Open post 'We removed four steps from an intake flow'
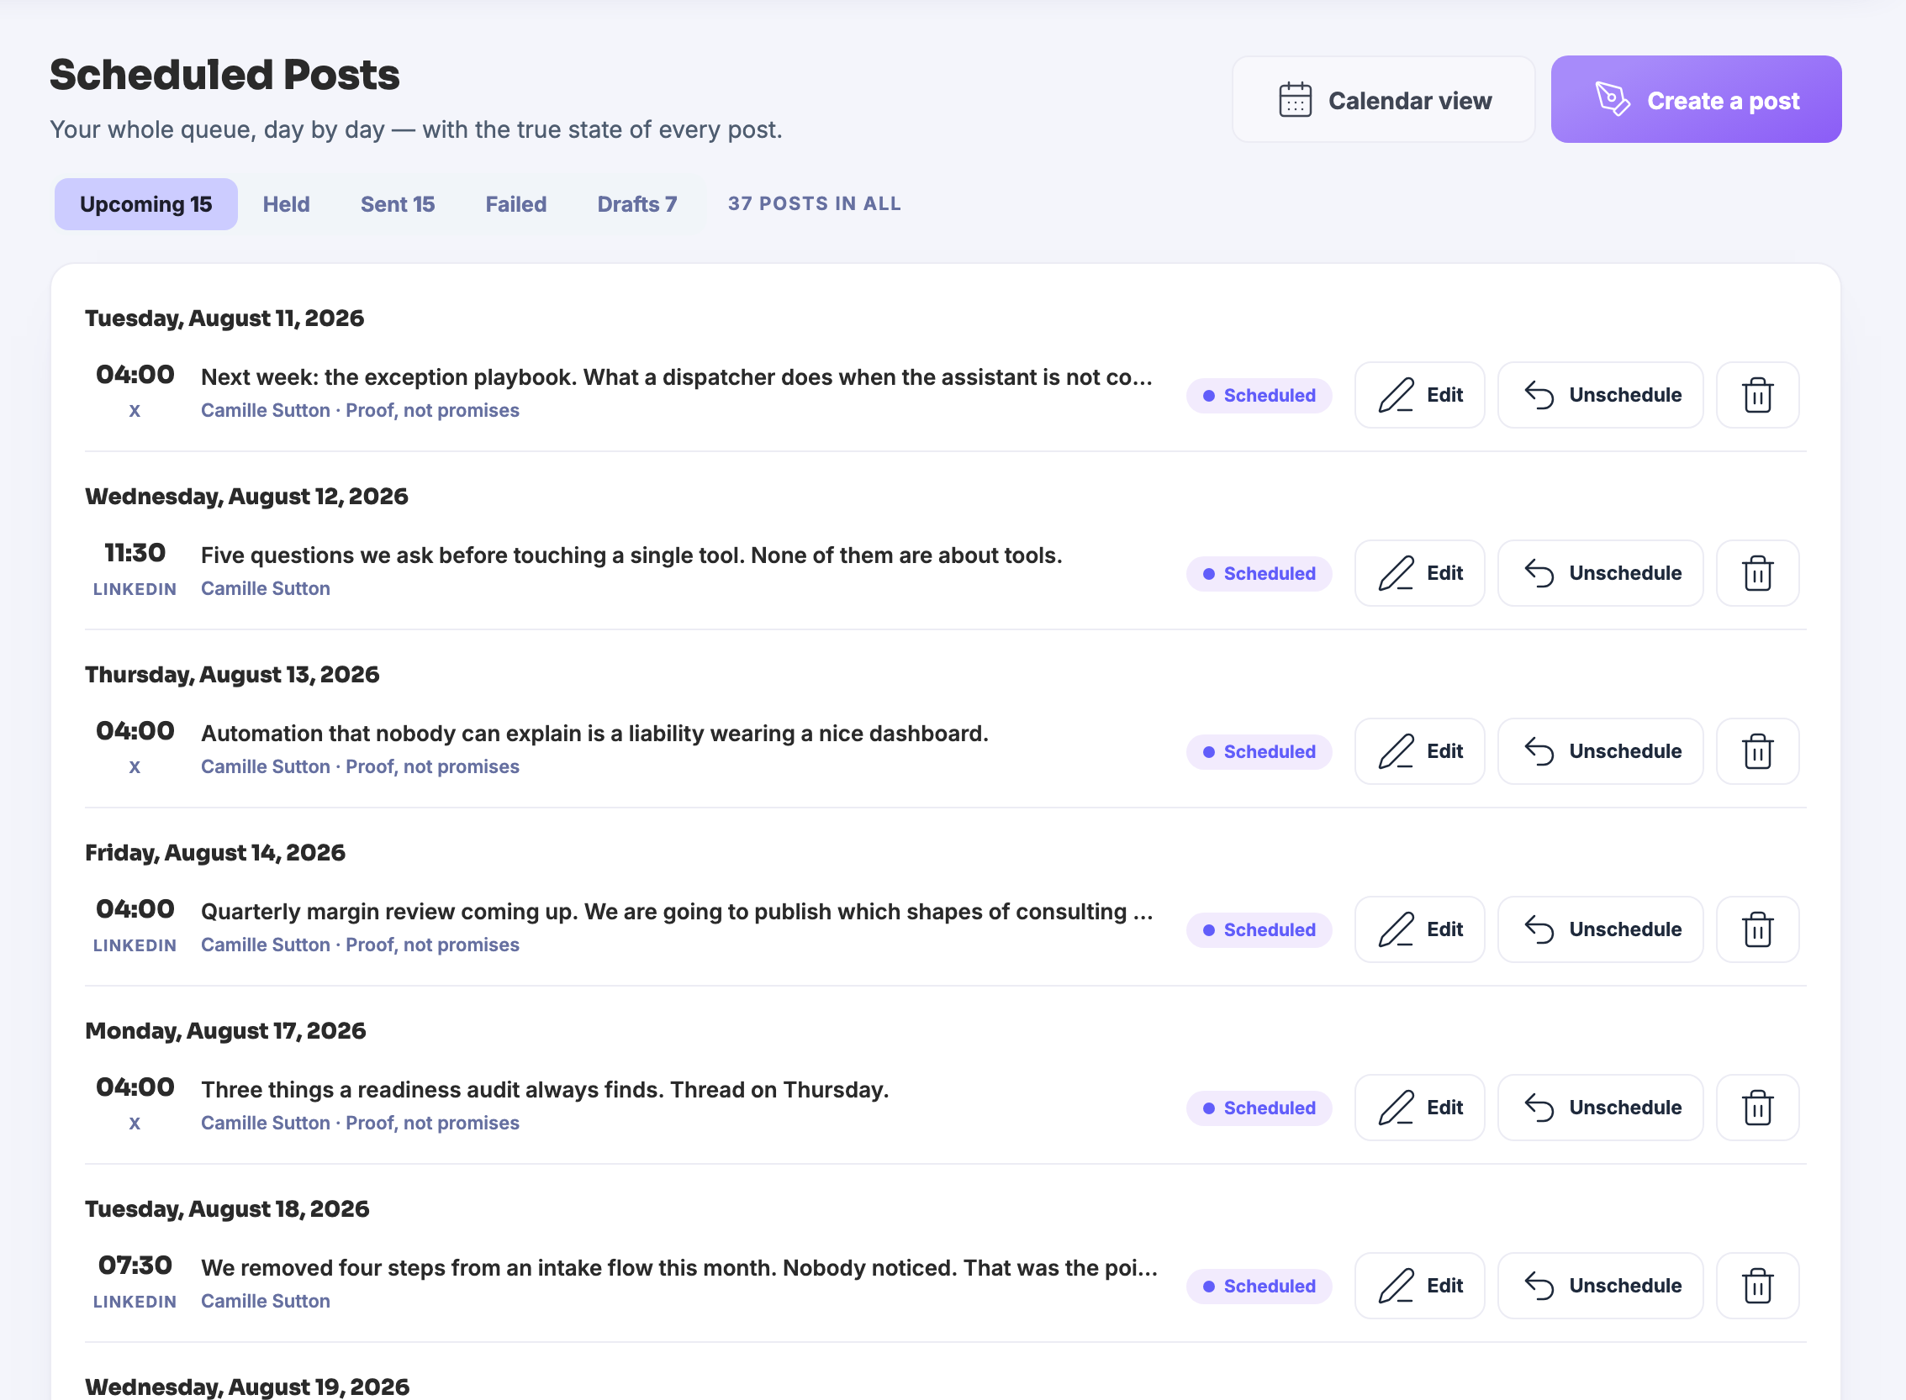Image resolution: width=1906 pixels, height=1400 pixels. pyautogui.click(x=679, y=1268)
